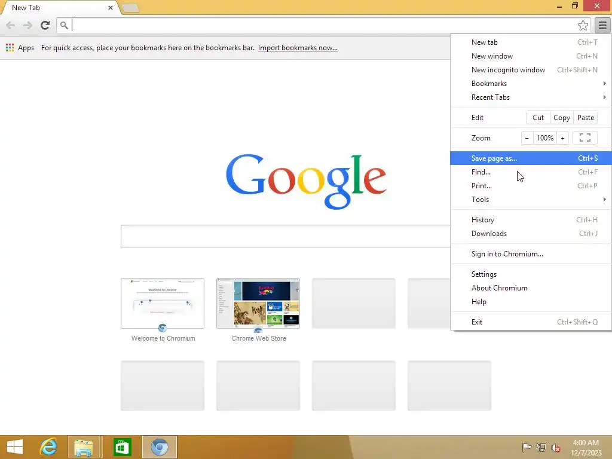The width and height of the screenshot is (612, 459).
Task: Click the Cut button in Edit row
Action: point(538,118)
